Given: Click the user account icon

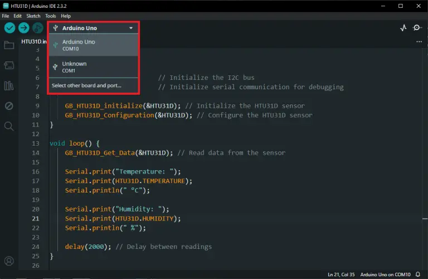Looking at the screenshot, I should (x=9, y=261).
